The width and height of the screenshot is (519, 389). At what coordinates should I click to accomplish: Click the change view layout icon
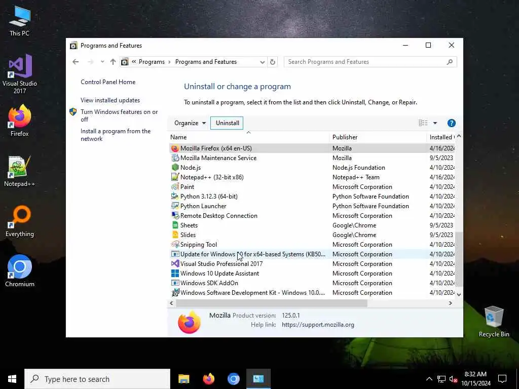click(x=423, y=123)
